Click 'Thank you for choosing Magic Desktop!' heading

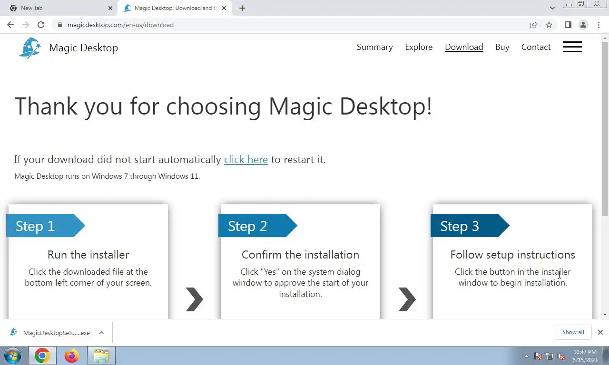pyautogui.click(x=223, y=106)
